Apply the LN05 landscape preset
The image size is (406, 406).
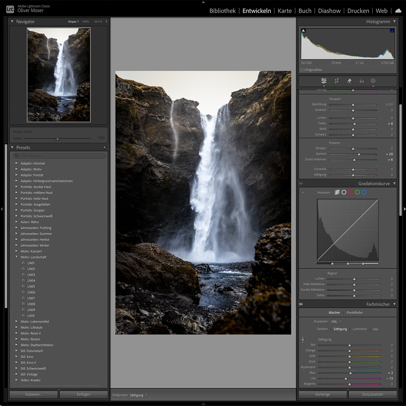point(31,286)
